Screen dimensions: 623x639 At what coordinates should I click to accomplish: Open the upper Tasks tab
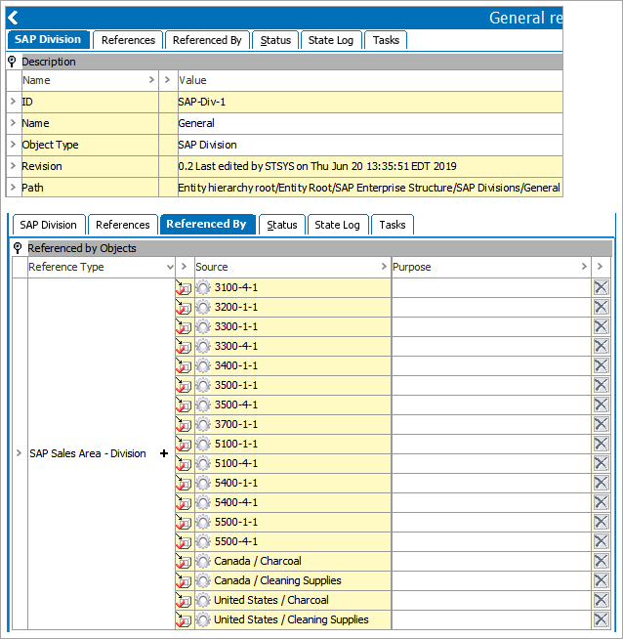386,40
